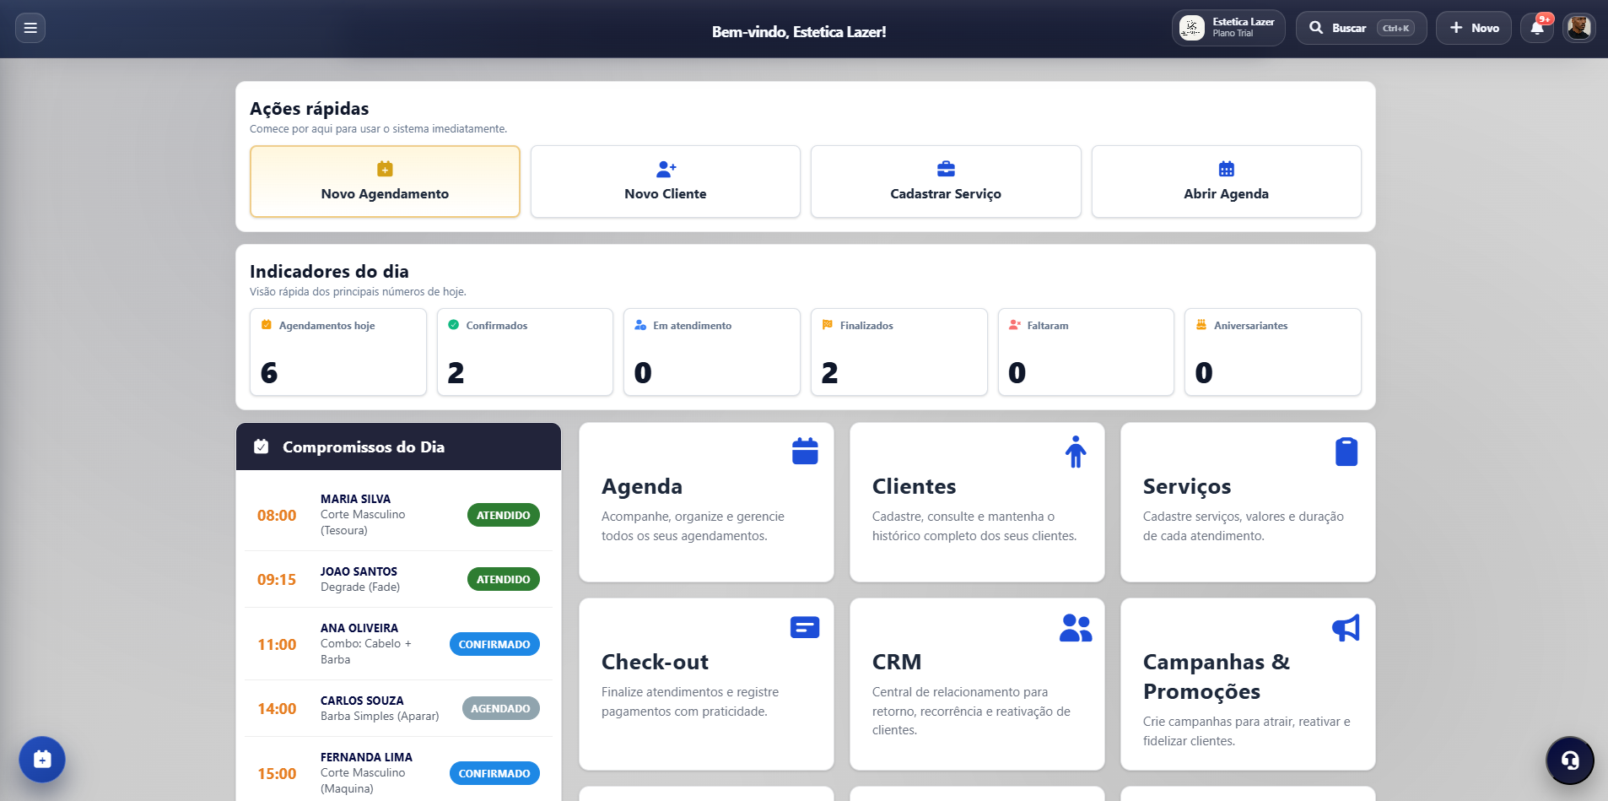The width and height of the screenshot is (1608, 801).
Task: Click Cadastrar Serviço quick action
Action: click(x=946, y=181)
